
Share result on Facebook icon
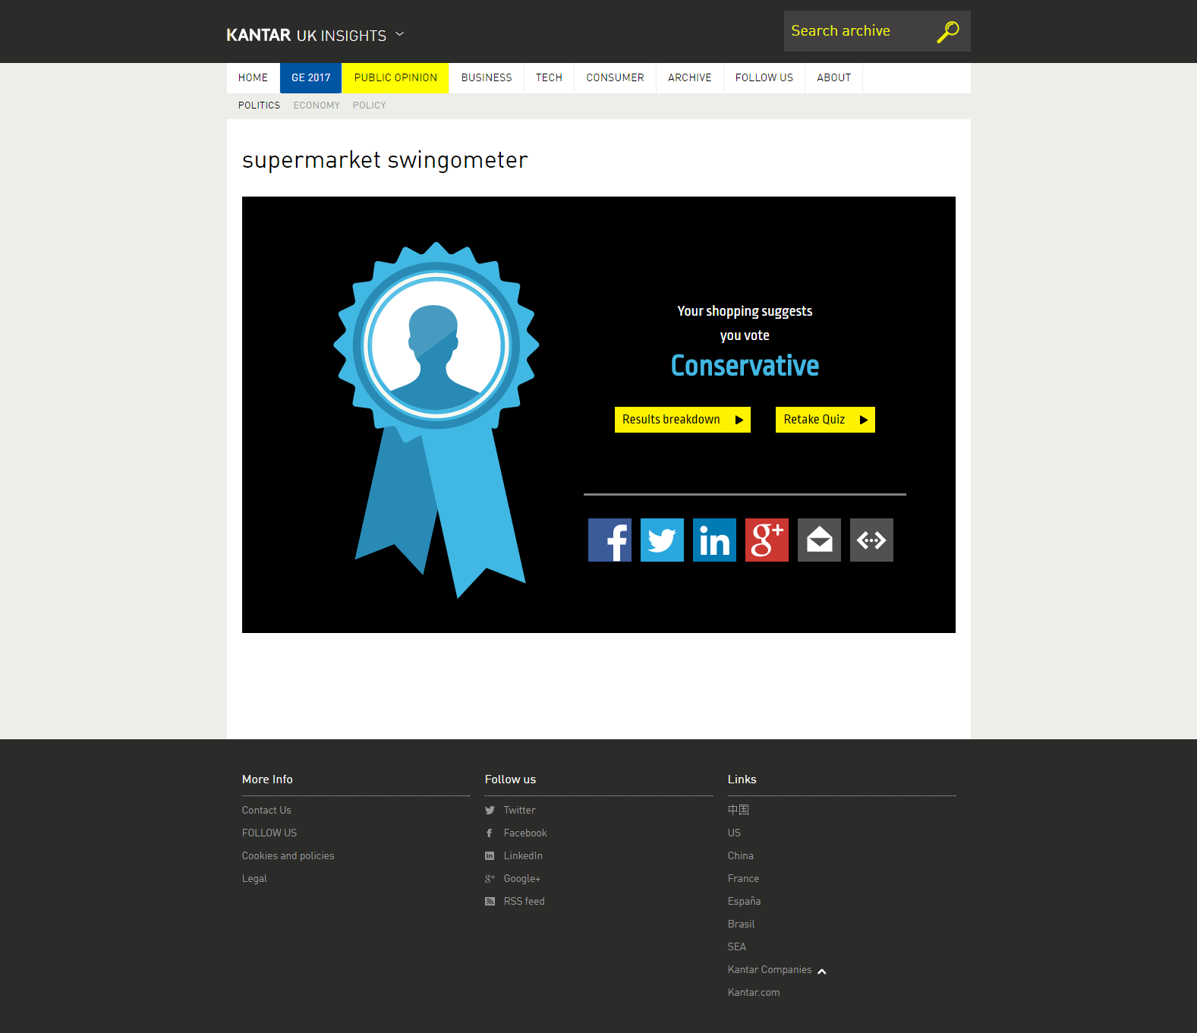(610, 540)
